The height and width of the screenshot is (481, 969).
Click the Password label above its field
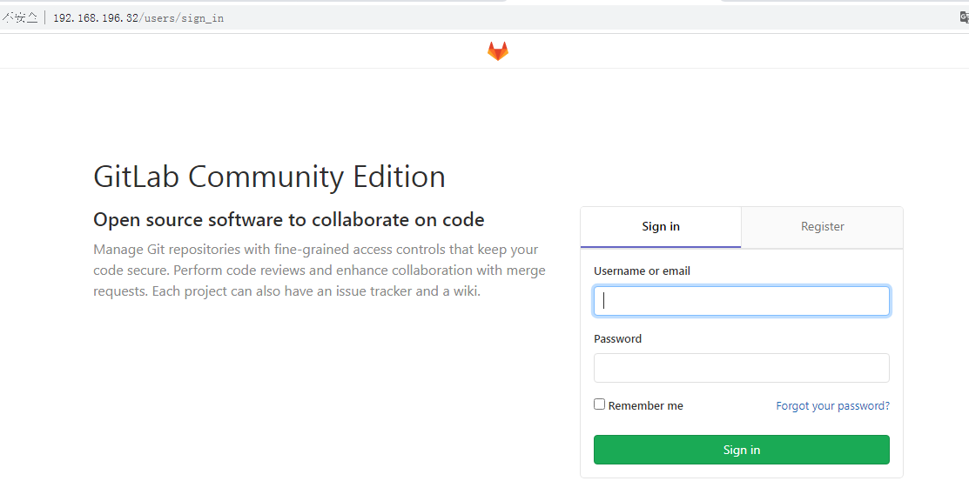(617, 339)
